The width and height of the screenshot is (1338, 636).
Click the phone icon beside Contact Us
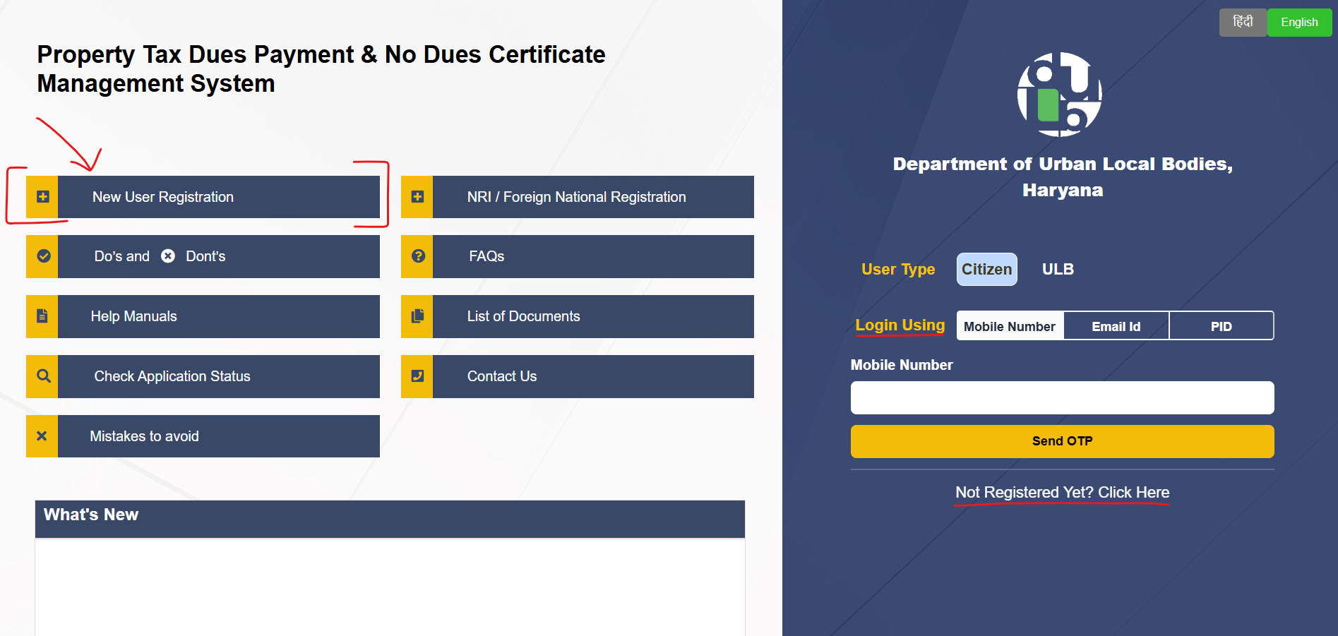pos(417,376)
